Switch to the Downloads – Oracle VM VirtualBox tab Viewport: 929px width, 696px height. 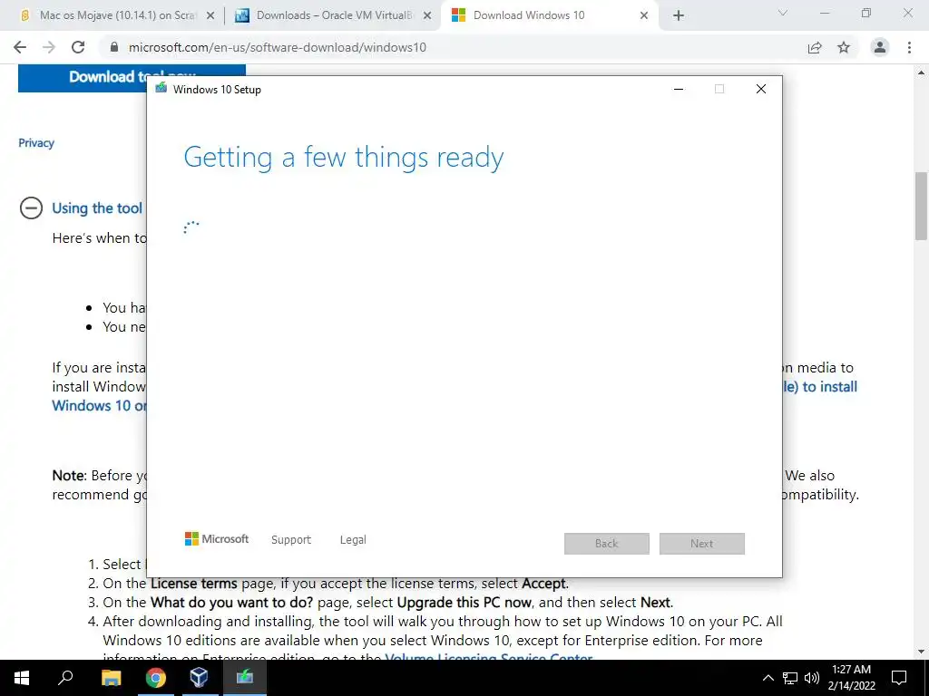[334, 15]
